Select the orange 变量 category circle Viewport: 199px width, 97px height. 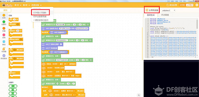tap(4, 28)
